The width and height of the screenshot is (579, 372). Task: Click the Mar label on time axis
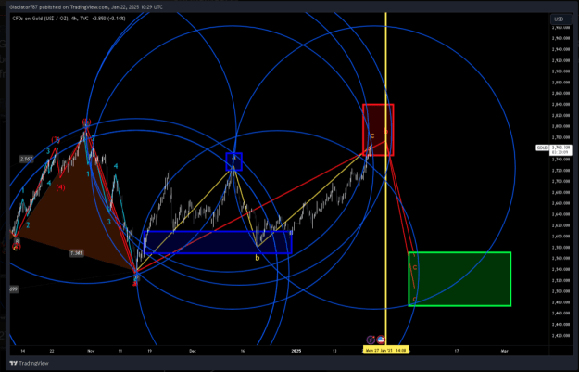click(x=504, y=351)
